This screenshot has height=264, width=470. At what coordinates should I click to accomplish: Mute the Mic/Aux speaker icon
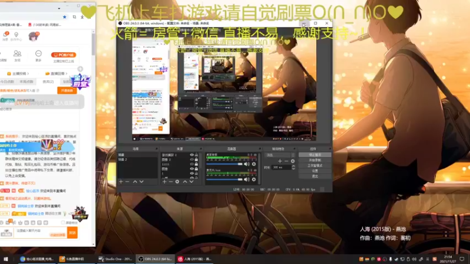tap(246, 180)
